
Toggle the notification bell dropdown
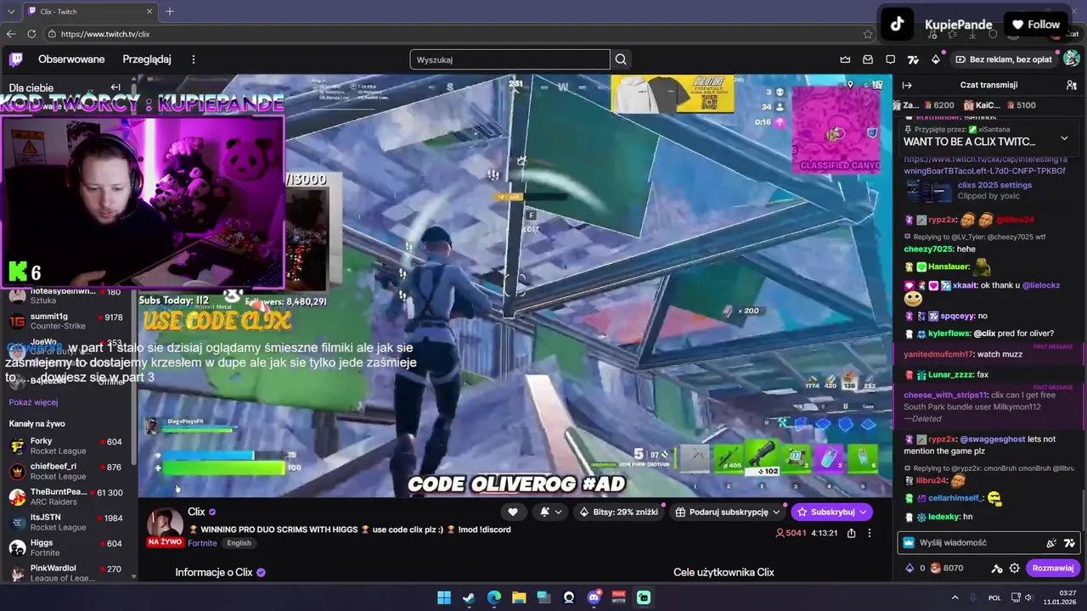[x=549, y=512]
